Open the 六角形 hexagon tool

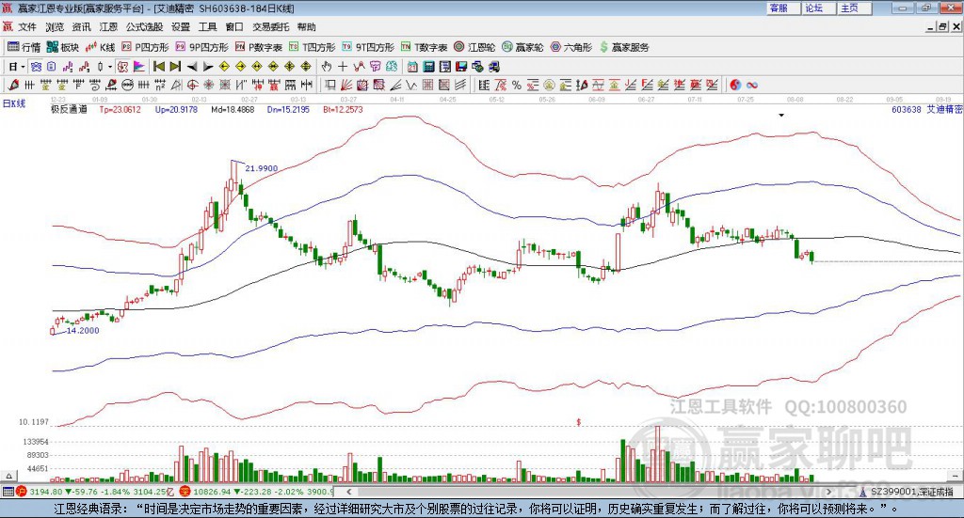571,47
